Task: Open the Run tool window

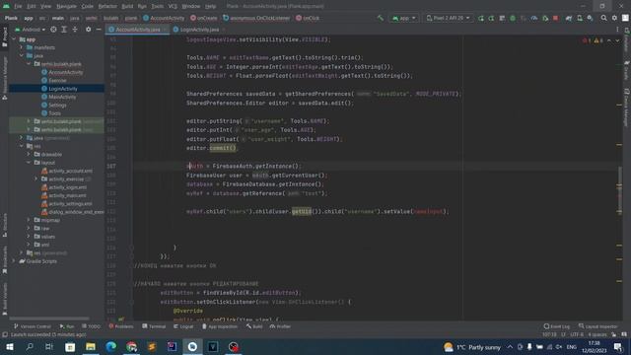Action: [67, 326]
